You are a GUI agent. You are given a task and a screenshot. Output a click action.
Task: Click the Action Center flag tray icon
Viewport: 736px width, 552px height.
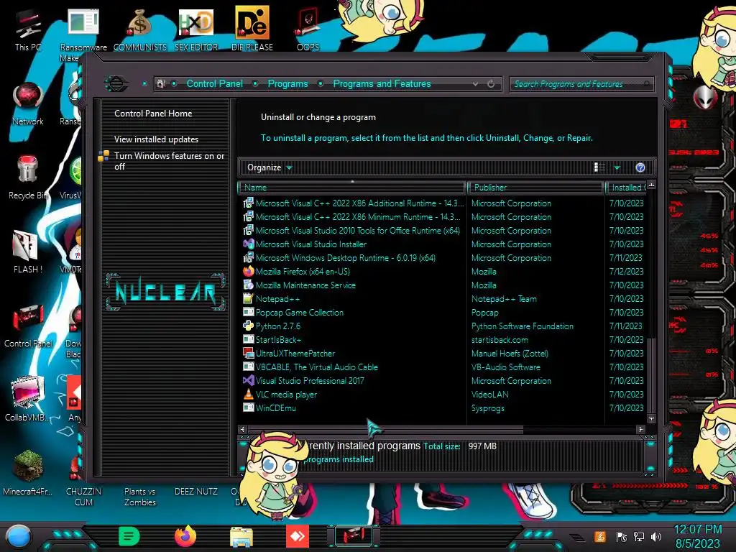(x=622, y=536)
